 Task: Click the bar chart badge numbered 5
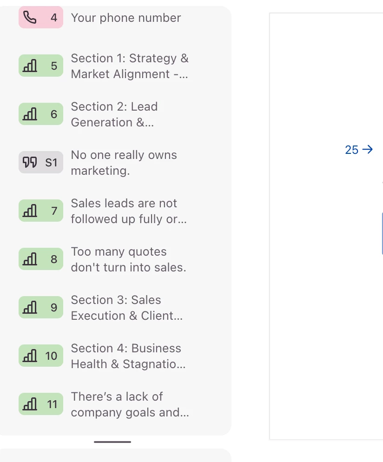coord(41,66)
